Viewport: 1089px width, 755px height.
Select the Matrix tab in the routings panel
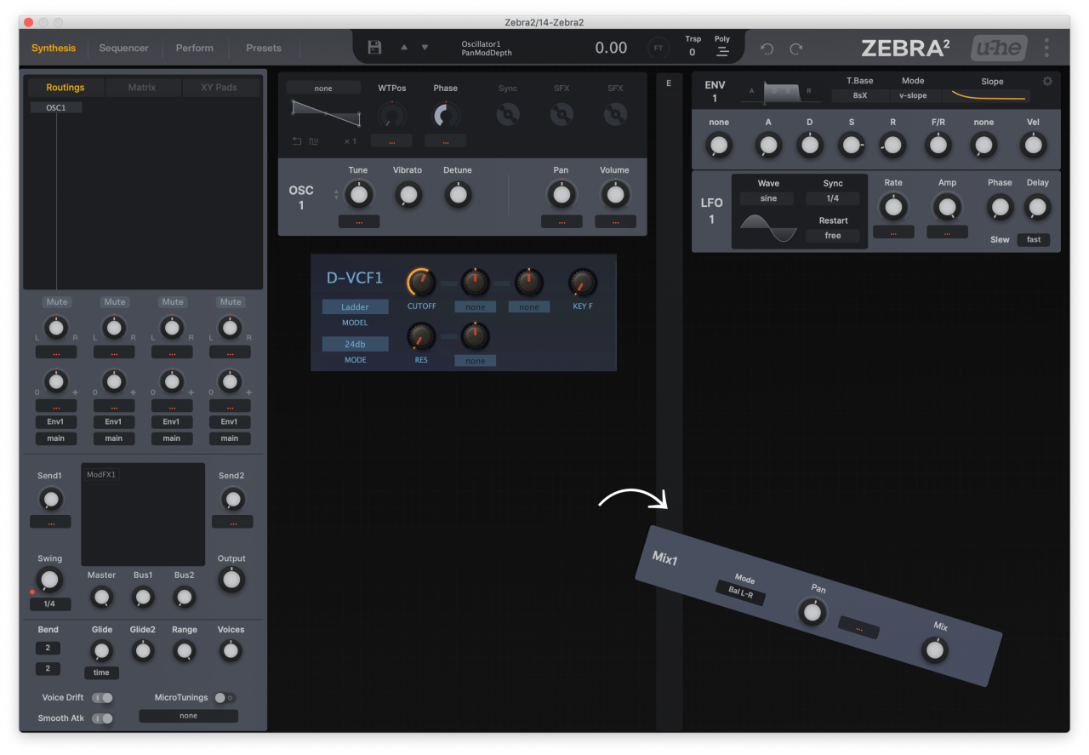[x=145, y=87]
